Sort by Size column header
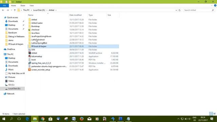 coord(109,15)
